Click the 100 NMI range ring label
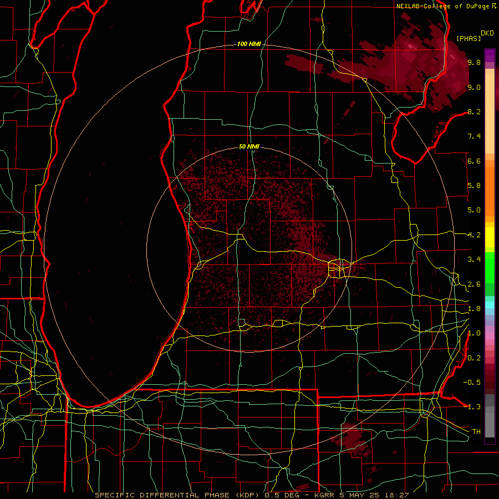This screenshot has height=499, width=499. 249,44
